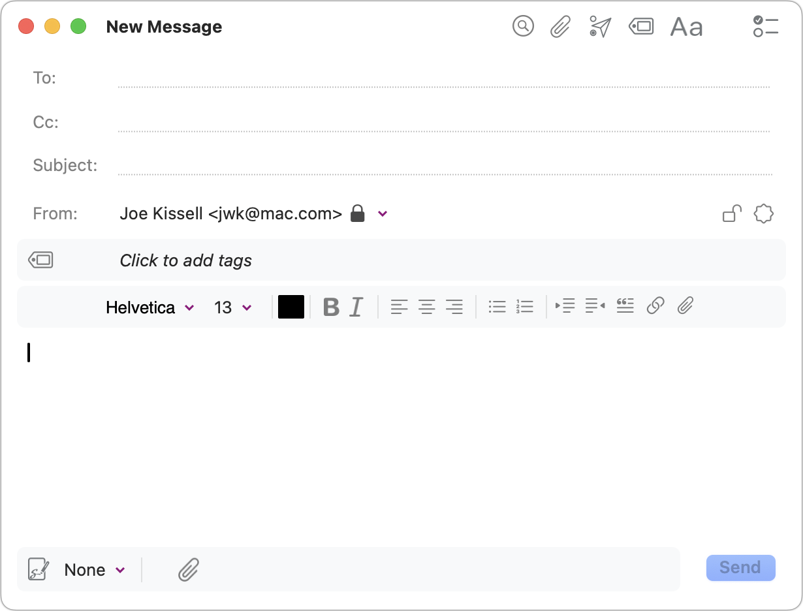Center align the message text

427,307
